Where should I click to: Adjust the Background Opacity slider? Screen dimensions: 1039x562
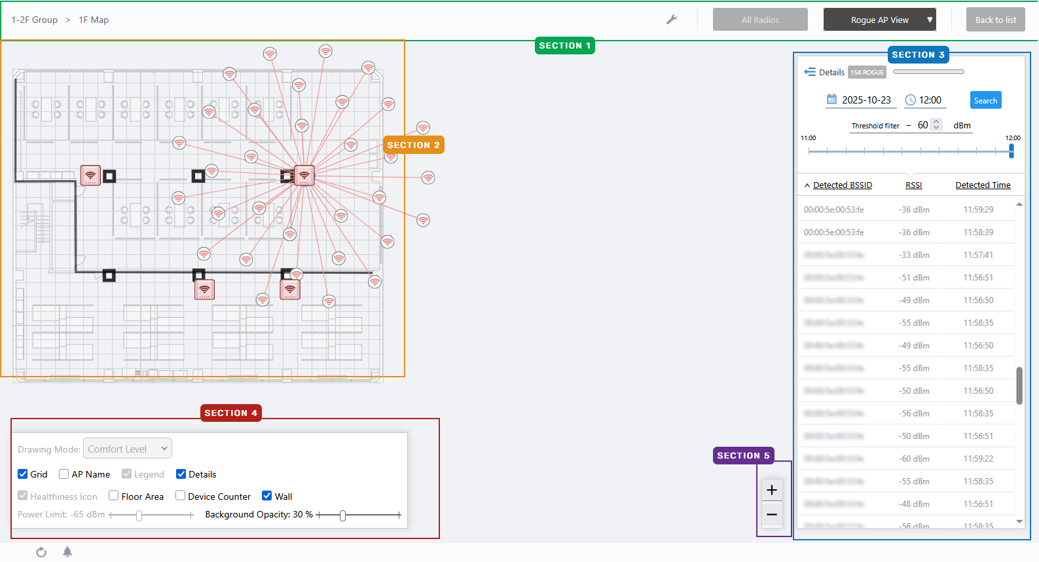tap(342, 515)
